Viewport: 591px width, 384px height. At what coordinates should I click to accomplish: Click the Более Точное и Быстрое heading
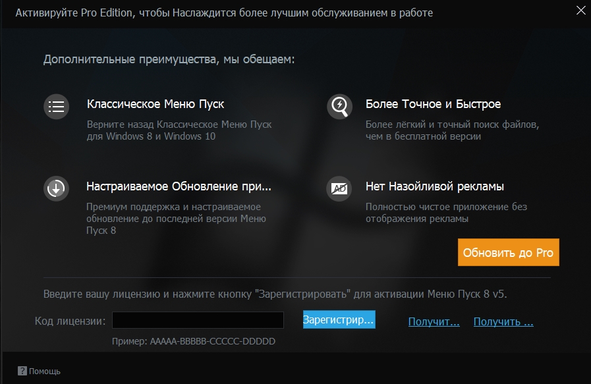coord(433,104)
